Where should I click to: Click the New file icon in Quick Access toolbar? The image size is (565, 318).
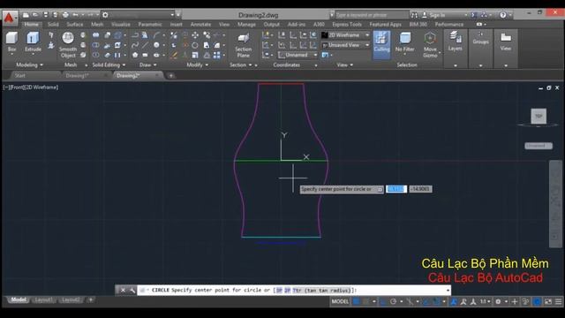coord(26,15)
